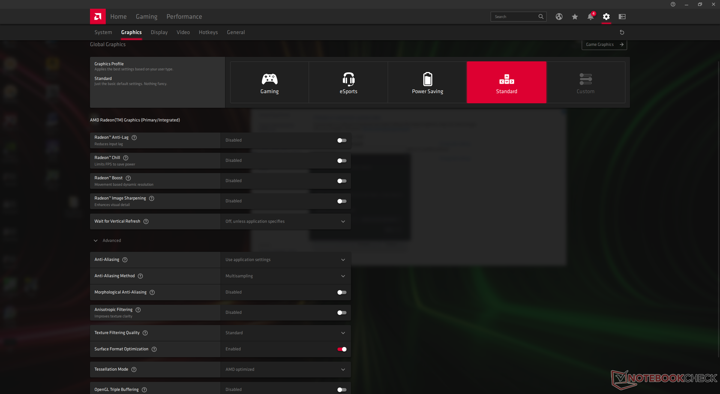Click into the Search field
The width and height of the screenshot is (720, 394).
[x=514, y=17]
